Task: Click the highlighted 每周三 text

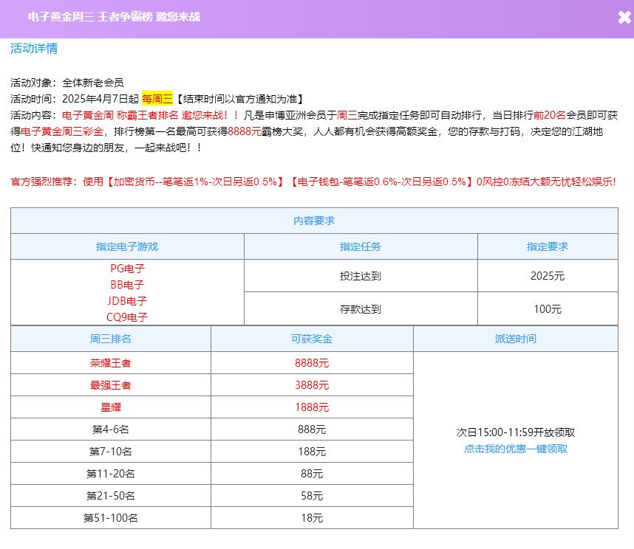Action: (157, 99)
